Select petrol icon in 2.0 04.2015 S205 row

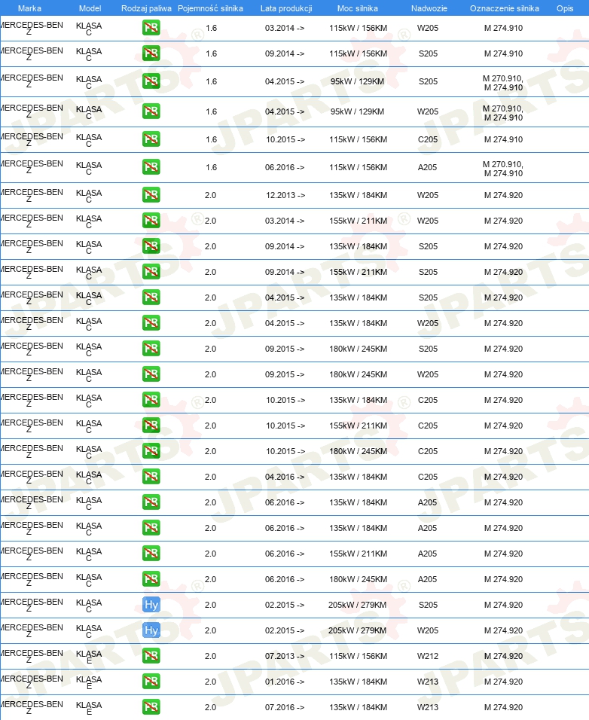coord(151,297)
